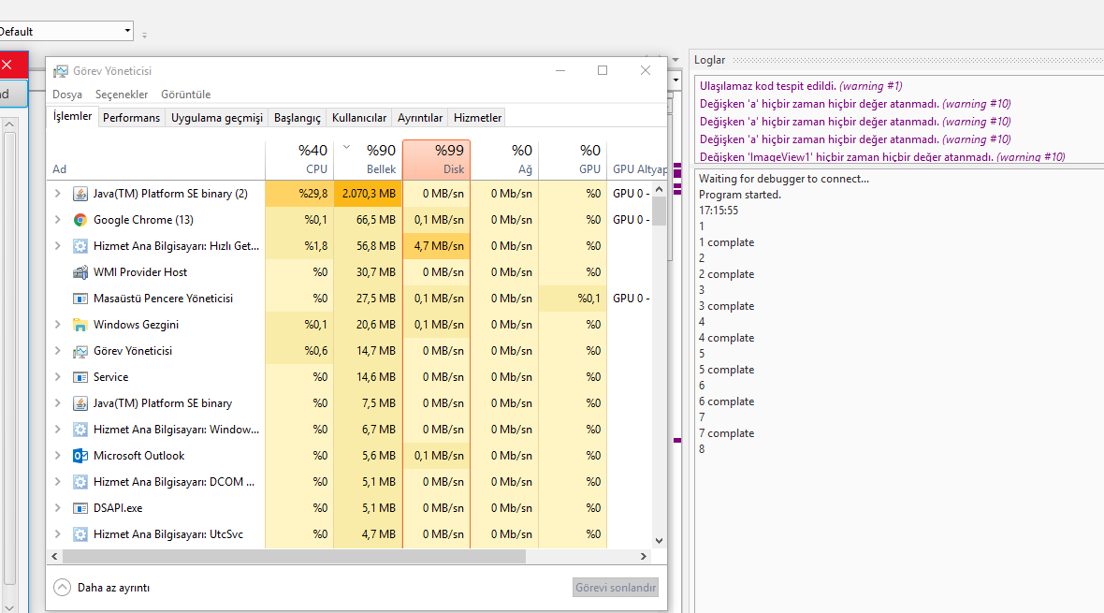Screen dimensions: 1104x613
Task: Expand the Java(TM) Platform SE binary (2) group
Action: (x=58, y=194)
